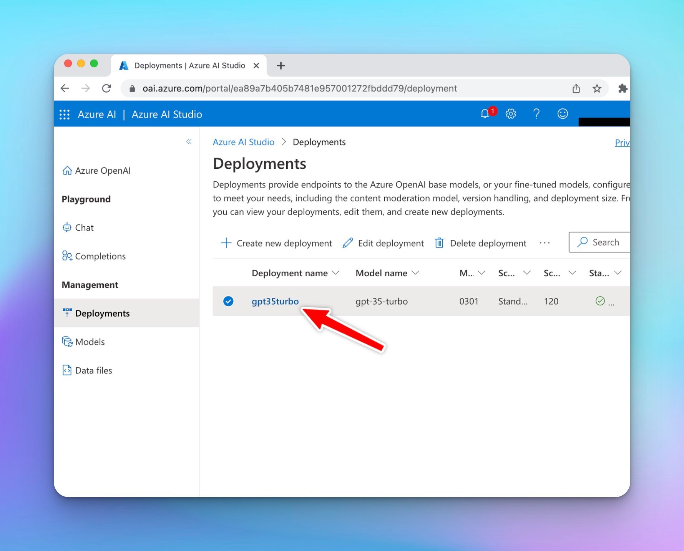This screenshot has width=684, height=551.
Task: Click the site lock icon in address bar
Action: point(132,89)
